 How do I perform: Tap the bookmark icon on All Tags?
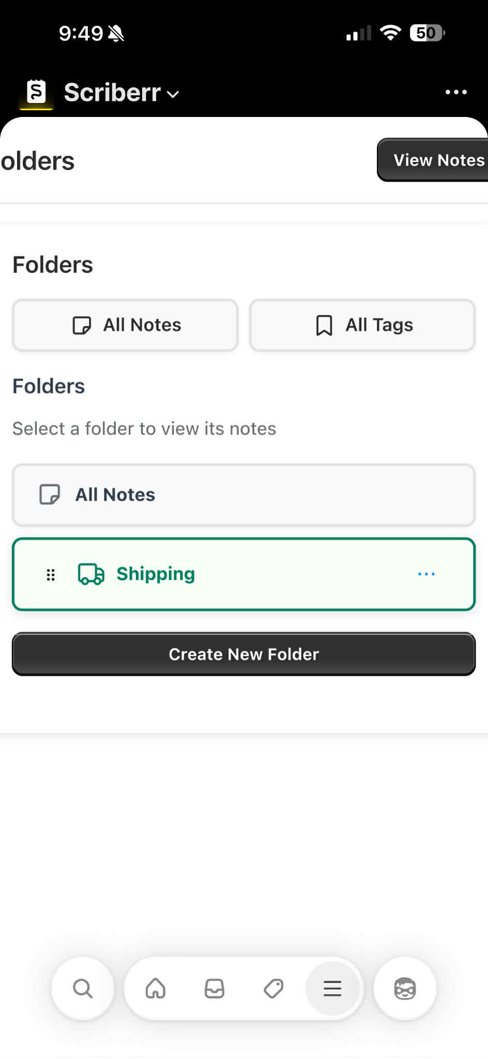point(324,326)
